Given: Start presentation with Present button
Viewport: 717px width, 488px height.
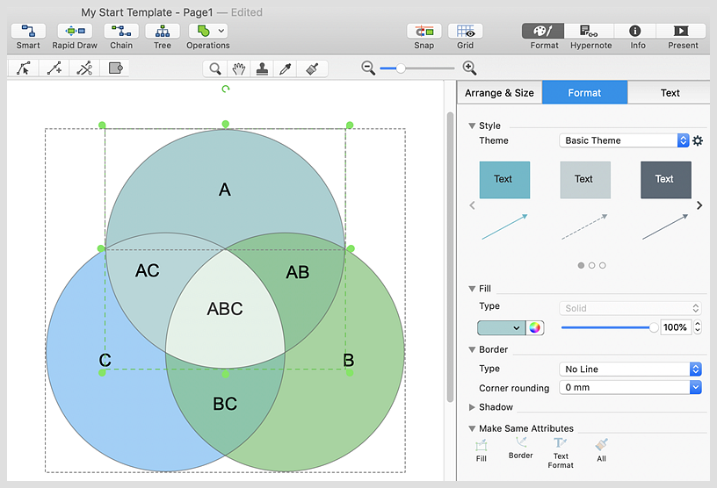Looking at the screenshot, I should 682,32.
